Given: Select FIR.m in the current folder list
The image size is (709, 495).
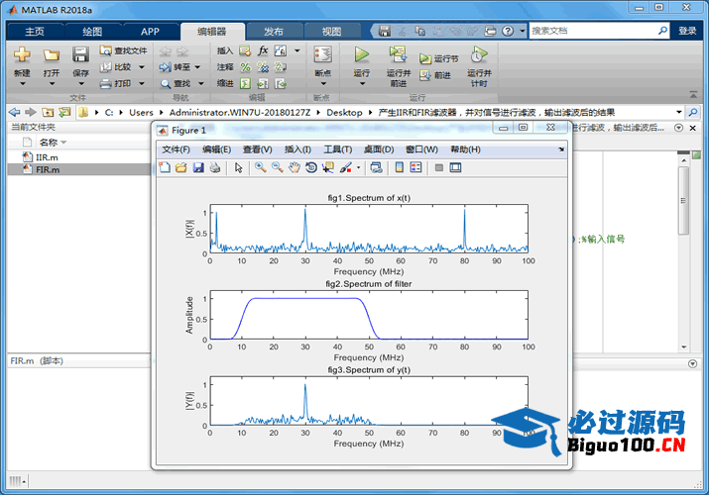Looking at the screenshot, I should point(78,169).
